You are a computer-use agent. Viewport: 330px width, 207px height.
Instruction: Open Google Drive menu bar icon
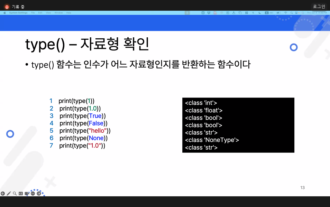pyautogui.click(x=203, y=13)
